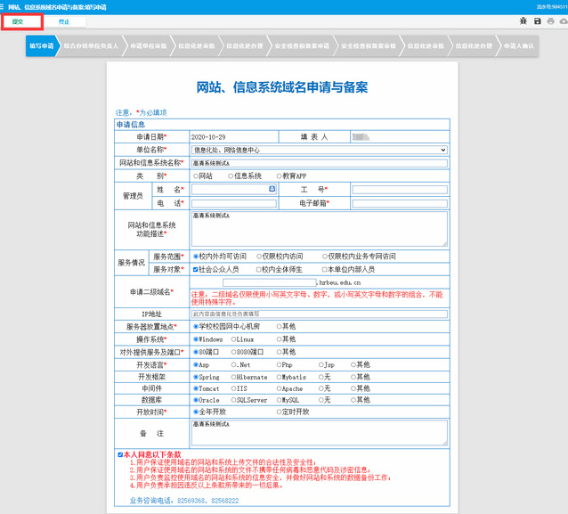The image size is (568, 514).
Task: Uncheck the 本人同意以下条款 agreement checkbox
Action: tap(121, 454)
